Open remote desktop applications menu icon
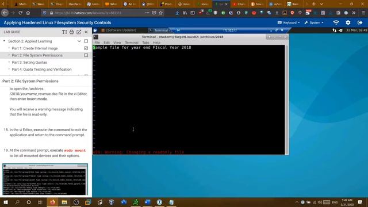The image size is (368, 207). click(95, 30)
